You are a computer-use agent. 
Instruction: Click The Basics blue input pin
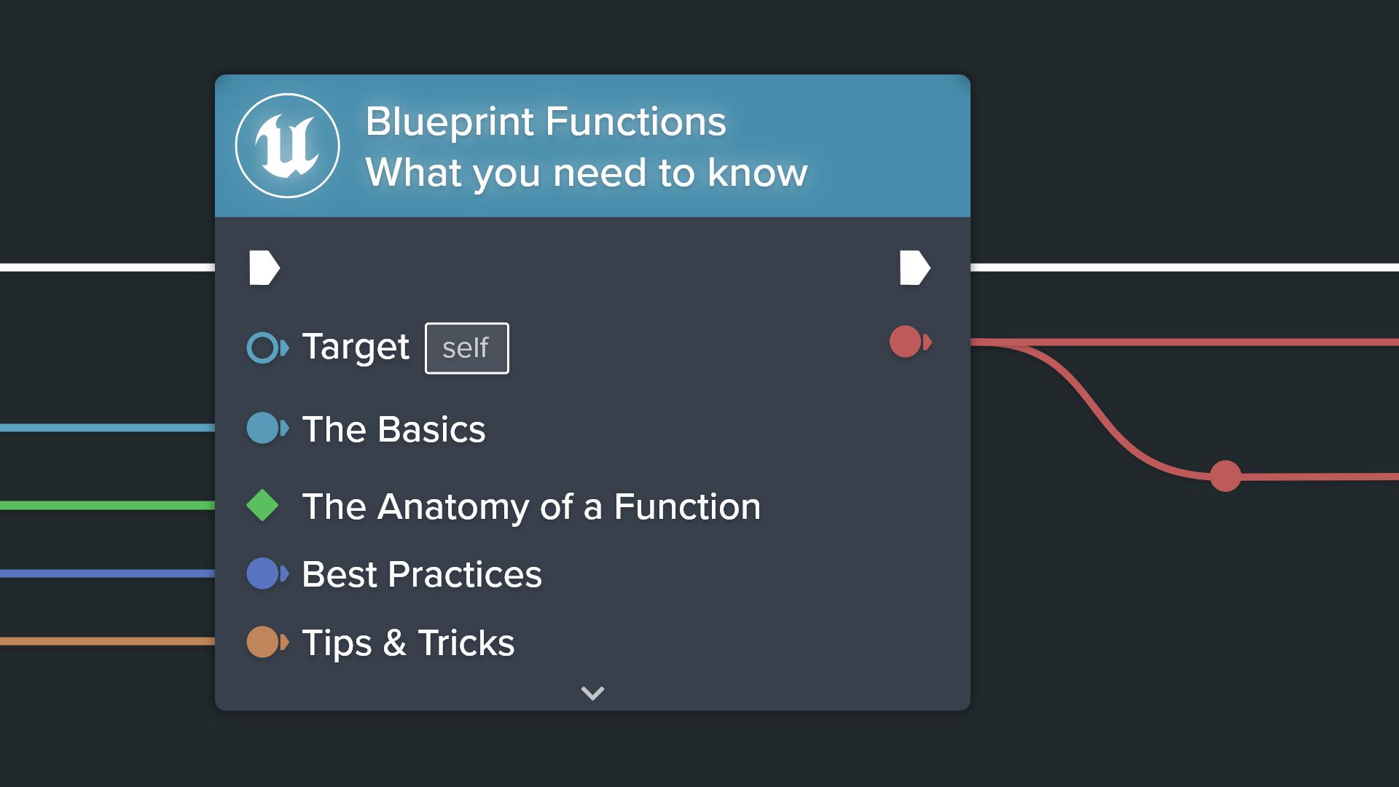coord(266,428)
